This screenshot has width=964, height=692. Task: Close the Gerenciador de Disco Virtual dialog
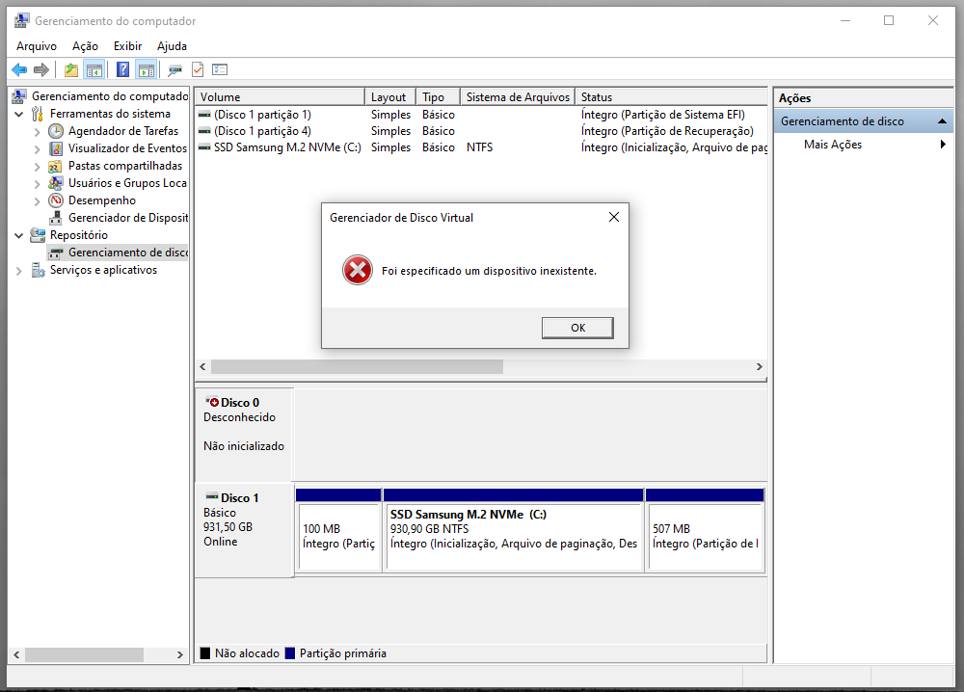coord(614,218)
